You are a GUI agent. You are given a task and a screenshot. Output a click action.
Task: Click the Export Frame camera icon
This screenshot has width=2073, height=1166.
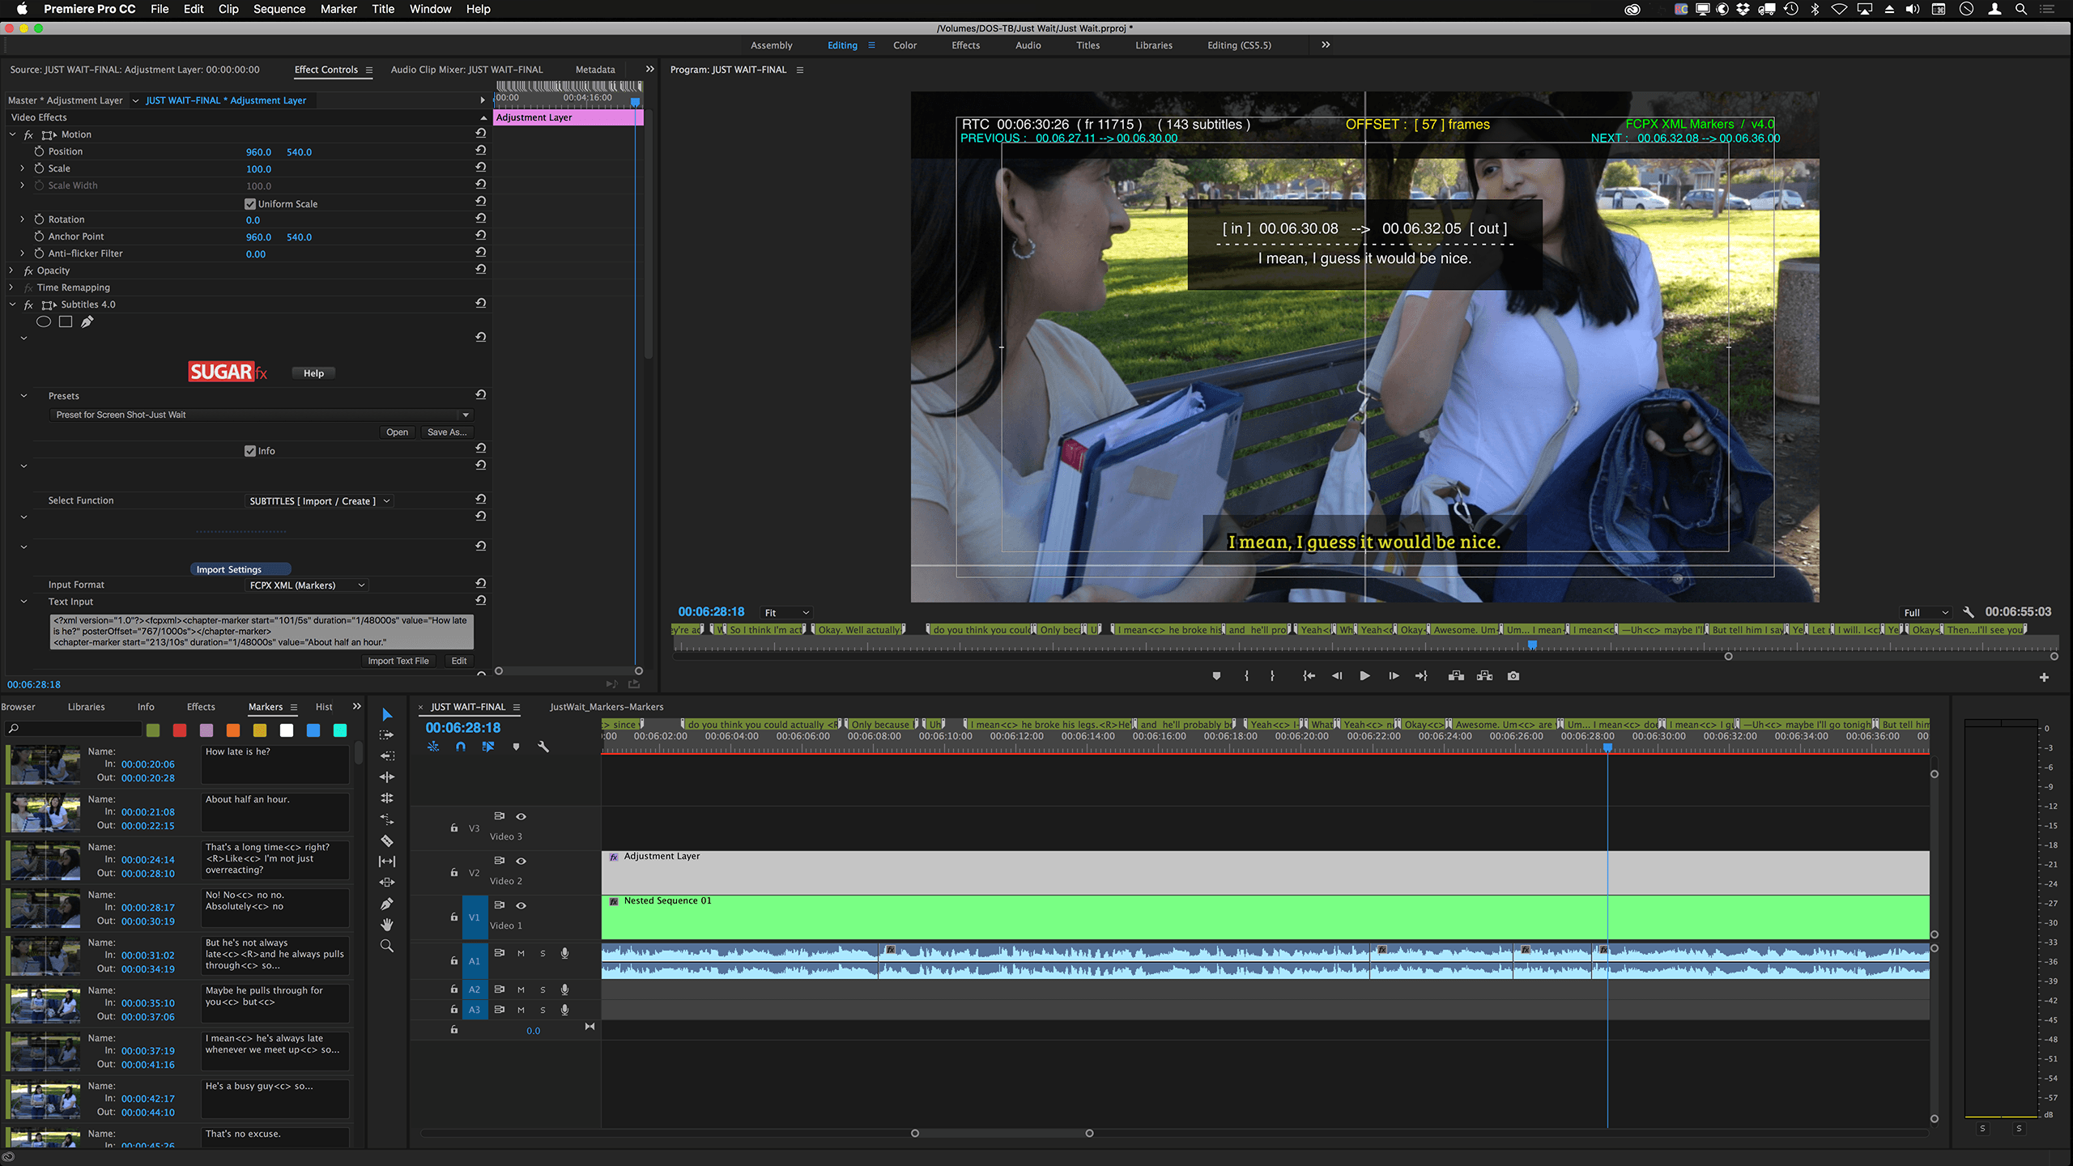click(1513, 675)
